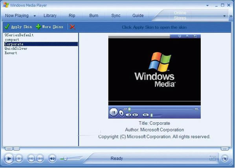
Task: Click the "Author: Microsoft Corporation" text
Action: [x=154, y=130]
